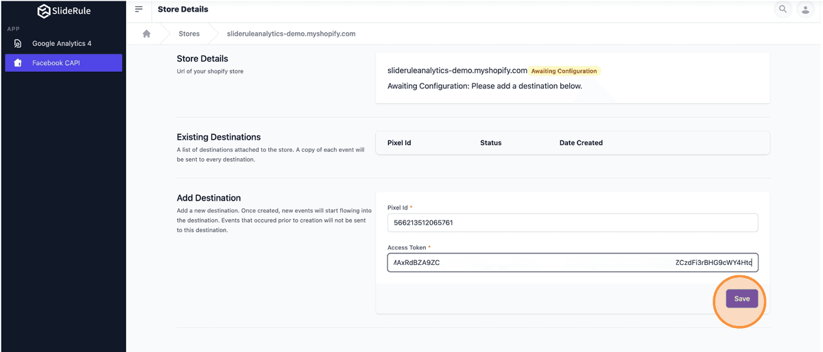Click the 'Please add a destination below' message

pos(527,86)
